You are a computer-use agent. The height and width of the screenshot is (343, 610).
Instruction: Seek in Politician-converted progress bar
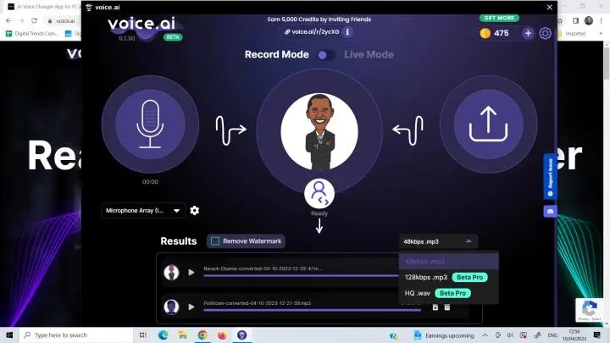[x=312, y=310]
